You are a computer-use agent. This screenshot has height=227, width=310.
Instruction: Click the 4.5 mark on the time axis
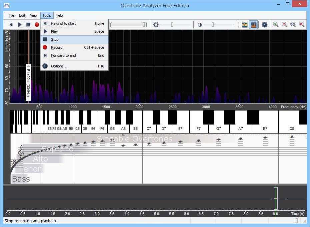coord(142,214)
